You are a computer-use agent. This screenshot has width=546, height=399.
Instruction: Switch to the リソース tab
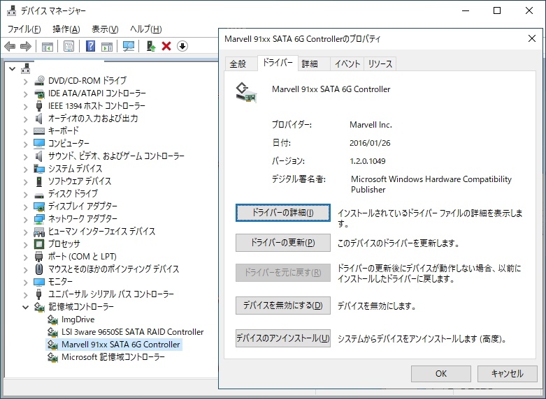pos(380,64)
